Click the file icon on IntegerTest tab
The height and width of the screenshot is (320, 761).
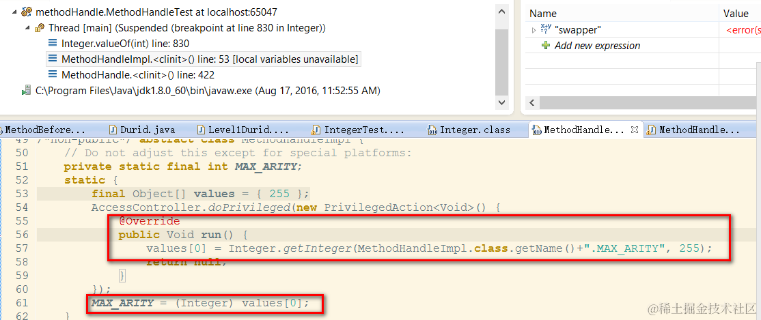pyautogui.click(x=316, y=130)
